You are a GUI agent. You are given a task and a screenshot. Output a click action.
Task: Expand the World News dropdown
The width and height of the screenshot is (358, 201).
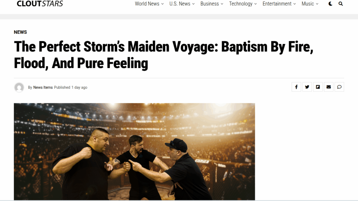(149, 4)
